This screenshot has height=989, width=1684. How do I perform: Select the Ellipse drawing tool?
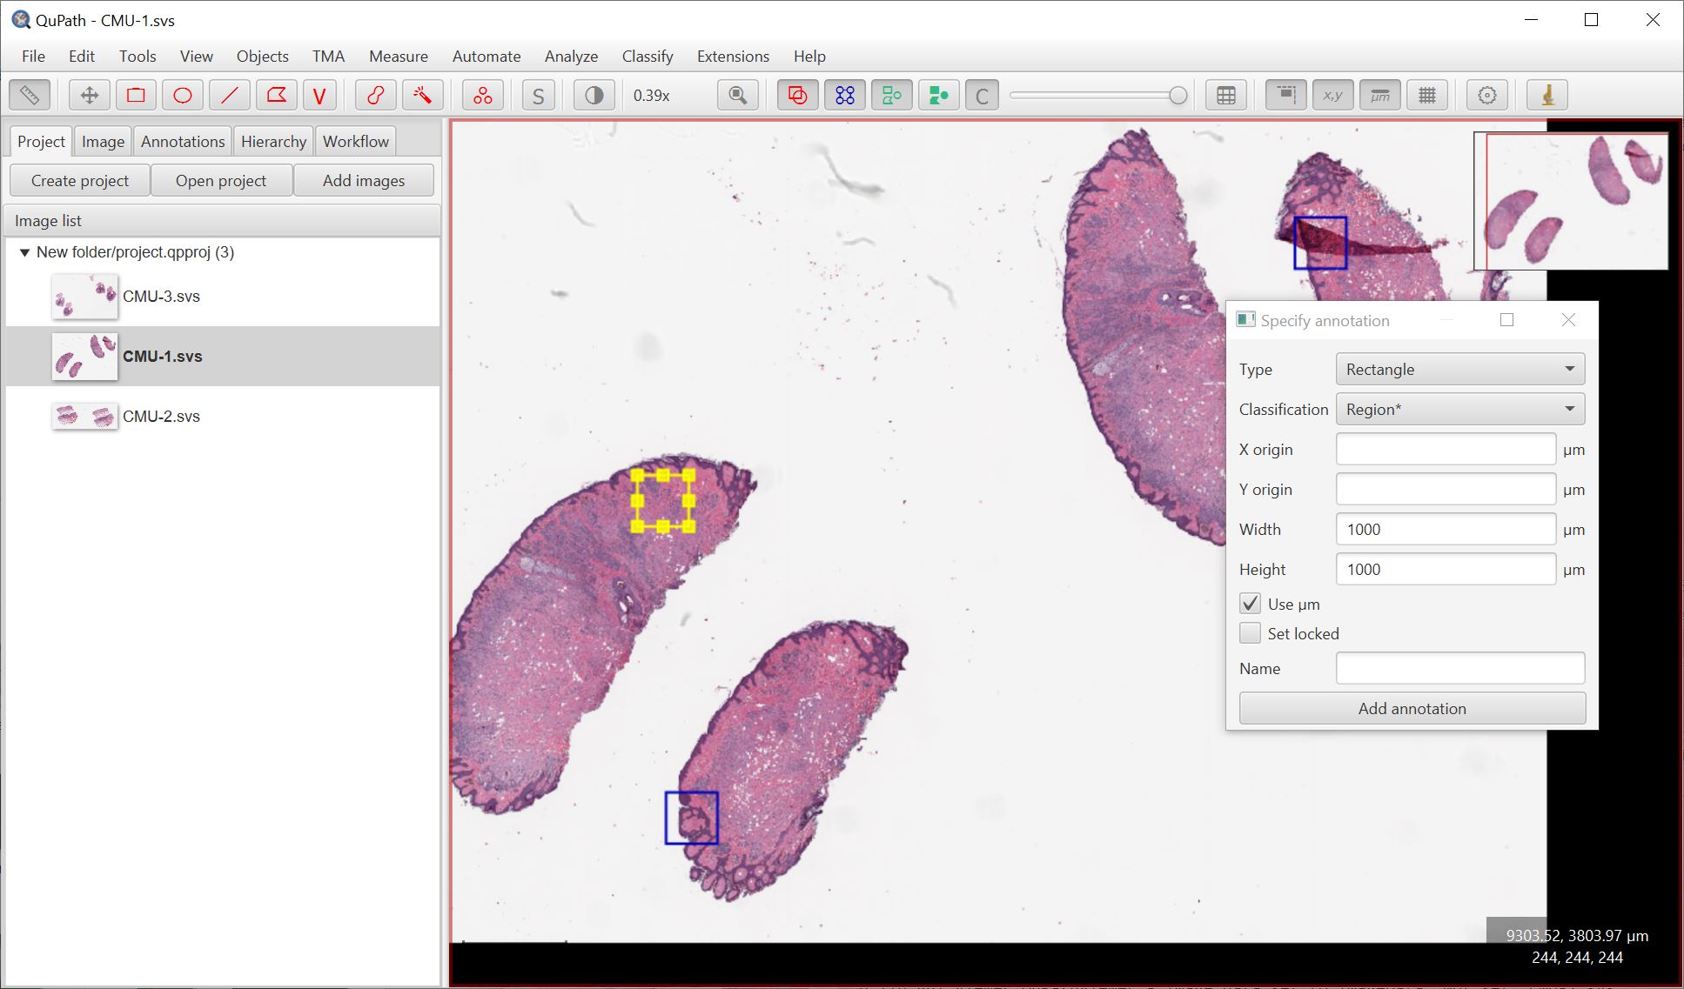point(183,95)
